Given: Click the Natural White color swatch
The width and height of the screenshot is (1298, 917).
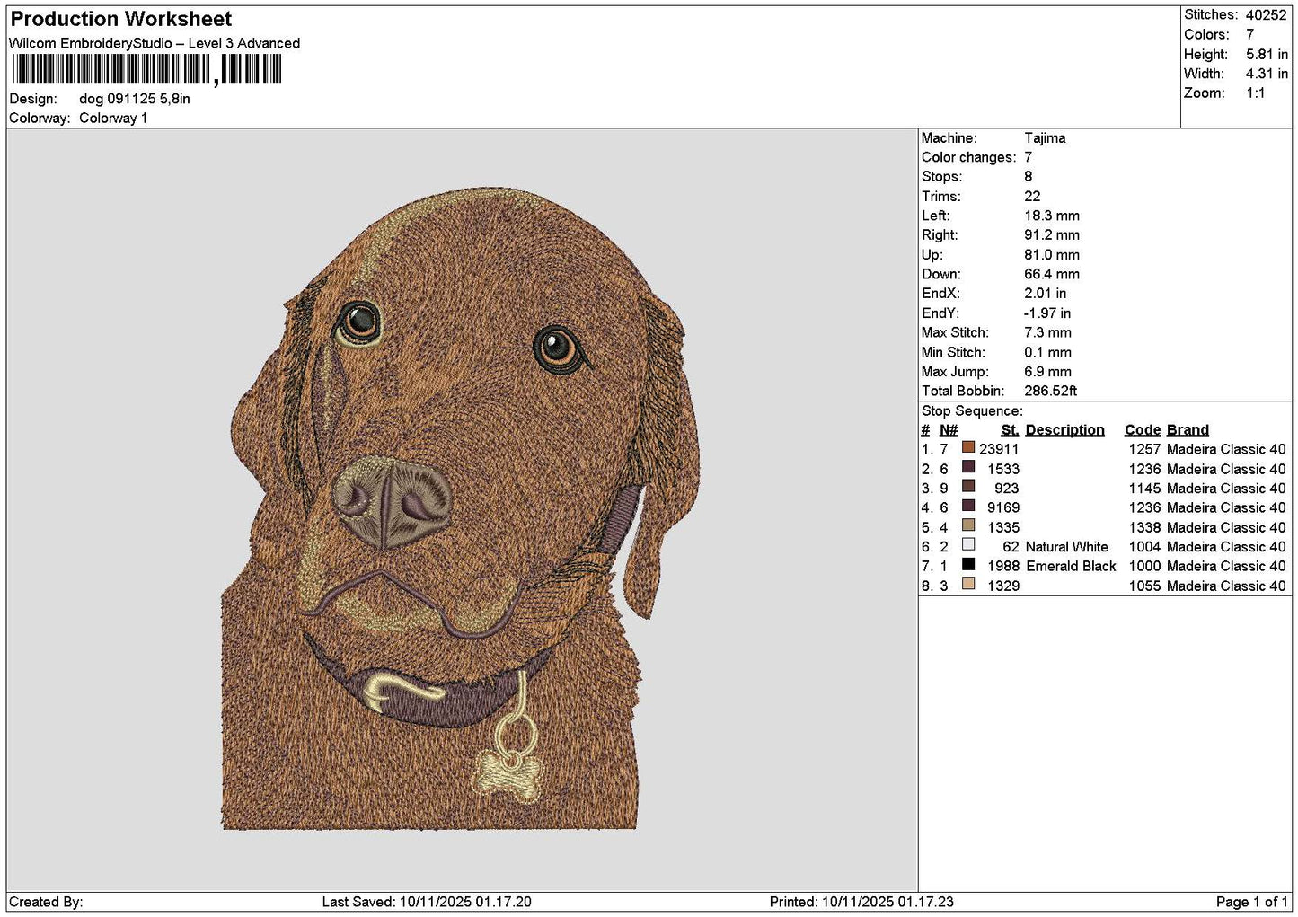Looking at the screenshot, I should pyautogui.click(x=968, y=544).
